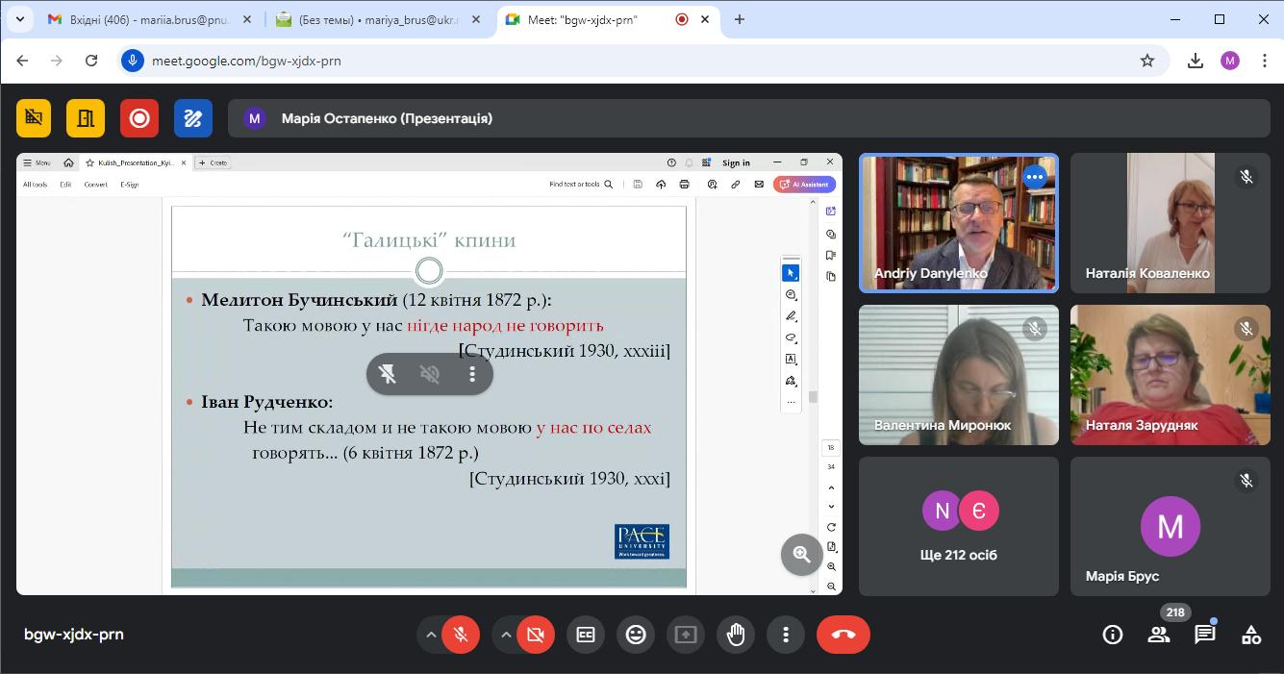This screenshot has width=1284, height=674.
Task: Show the people list with 218 badge
Action: click(x=1159, y=635)
